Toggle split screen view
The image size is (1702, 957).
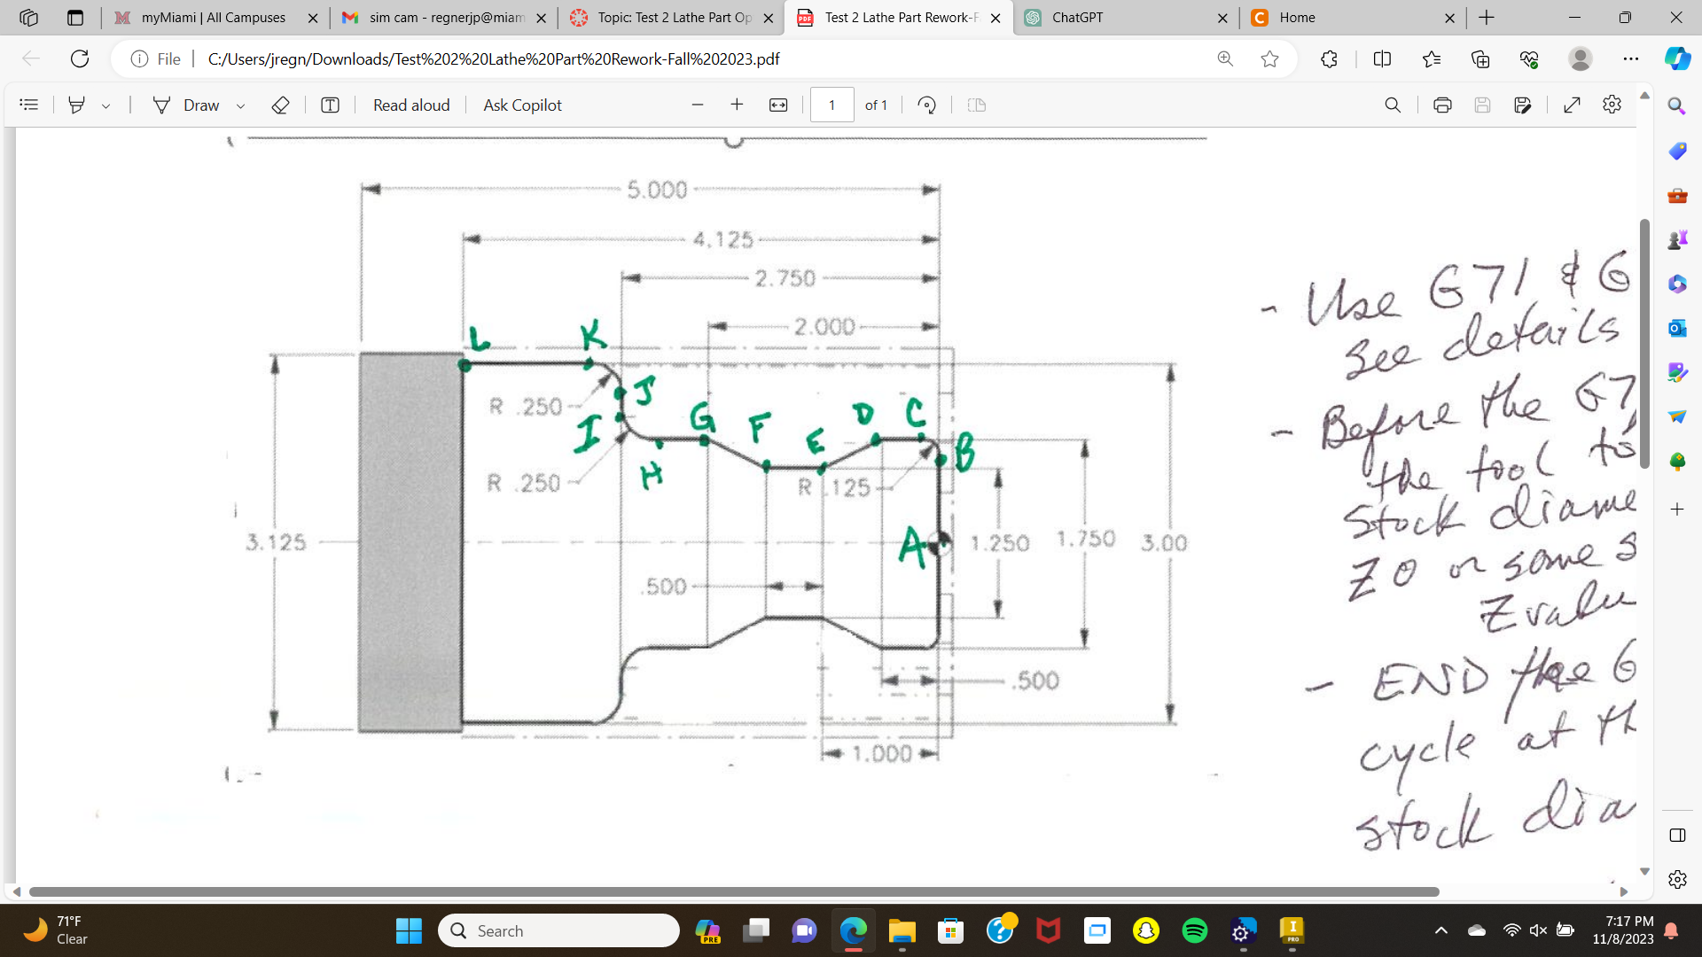[1383, 59]
